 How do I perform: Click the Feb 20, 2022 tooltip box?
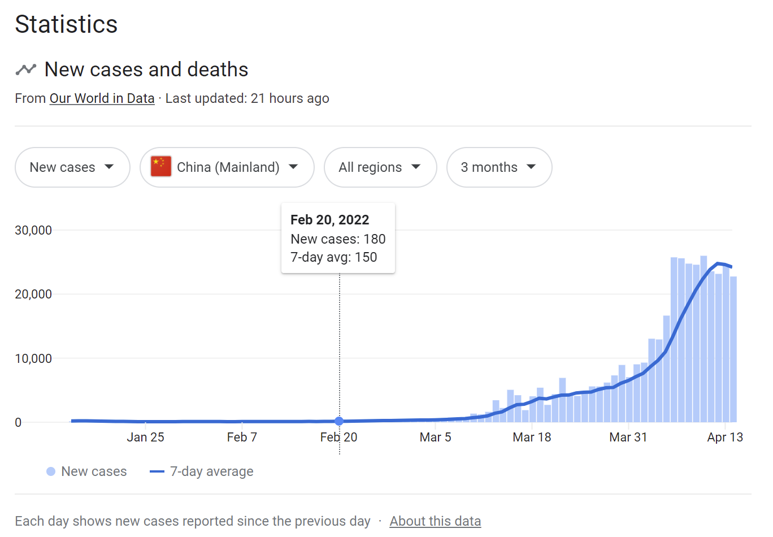[x=338, y=238]
